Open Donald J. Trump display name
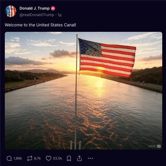 [x=35, y=8]
